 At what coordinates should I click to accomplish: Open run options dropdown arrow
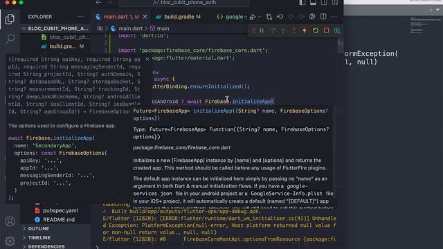(260, 17)
